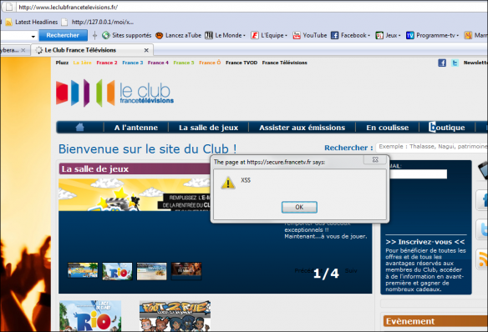488x332 pixels.
Task: Go to next slide with Suiv
Action: coord(351,271)
